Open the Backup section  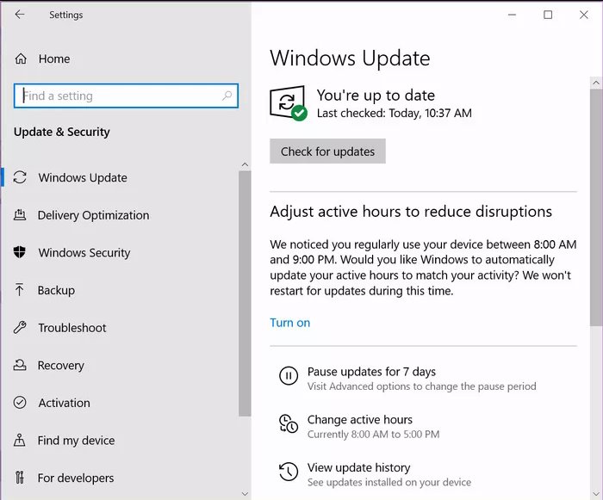click(x=56, y=290)
